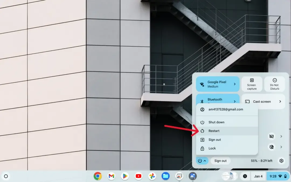Open the Google Play Store app

125,176
